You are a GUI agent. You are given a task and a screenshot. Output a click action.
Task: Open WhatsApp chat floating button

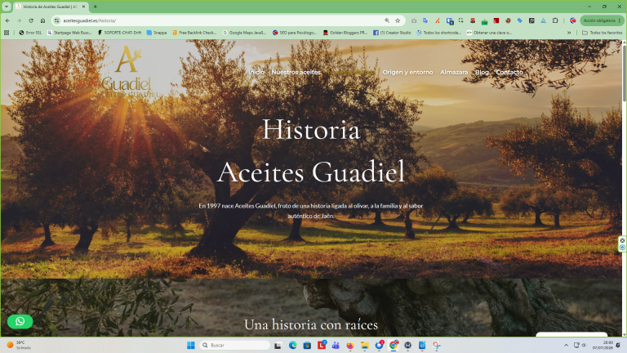(x=20, y=321)
